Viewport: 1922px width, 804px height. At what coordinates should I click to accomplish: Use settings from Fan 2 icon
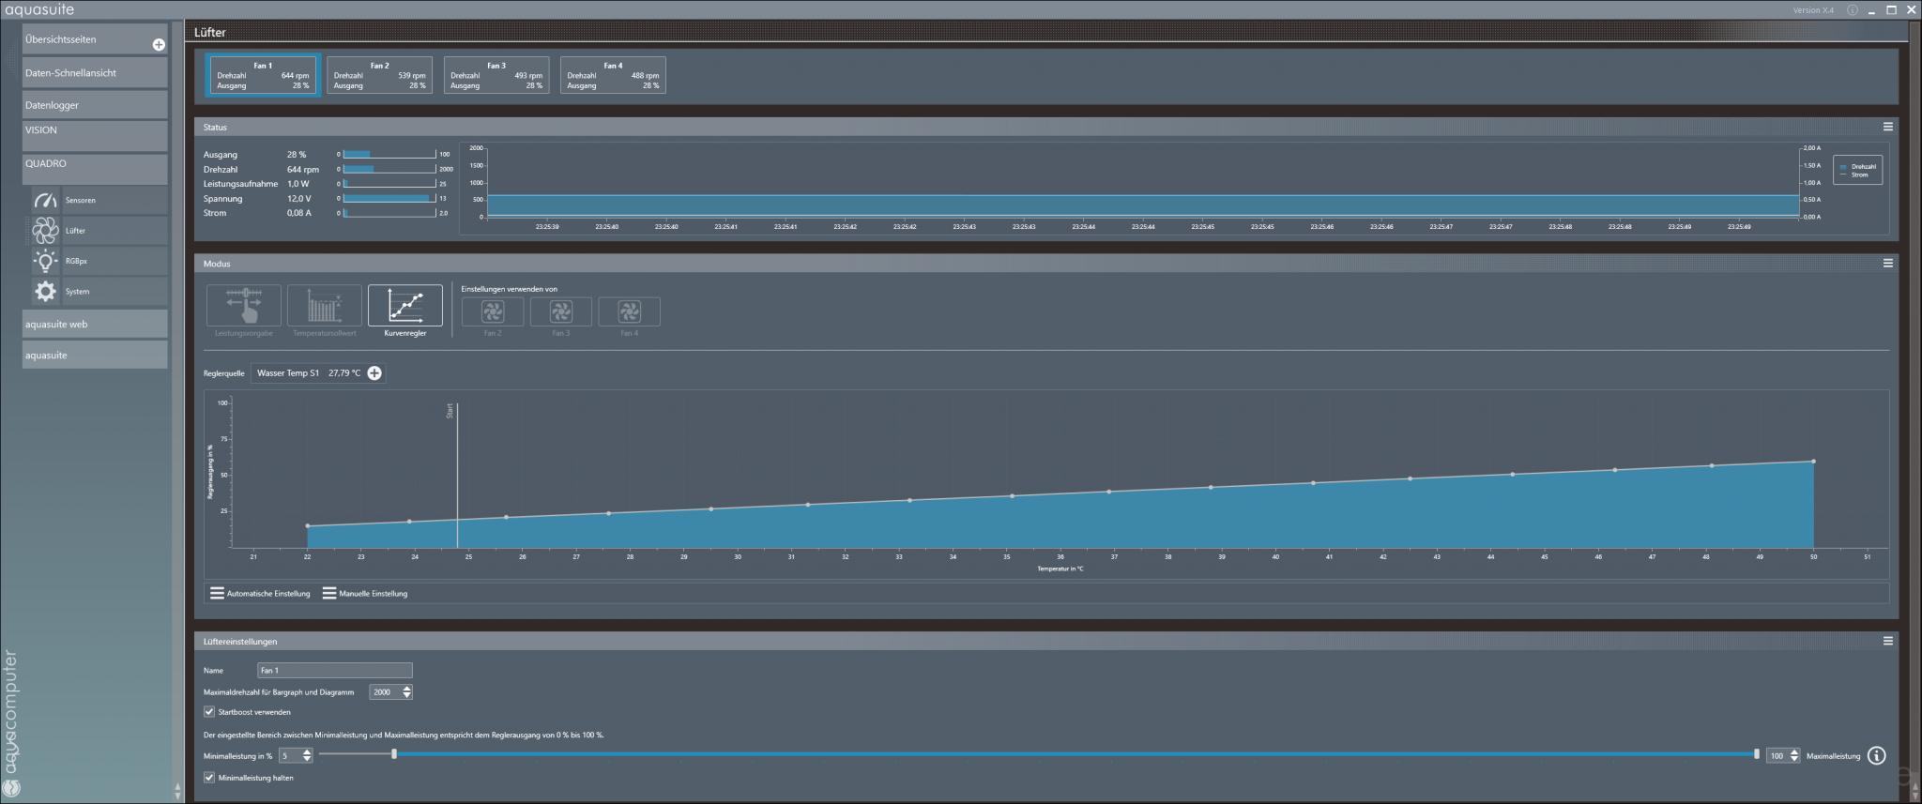coord(493,311)
